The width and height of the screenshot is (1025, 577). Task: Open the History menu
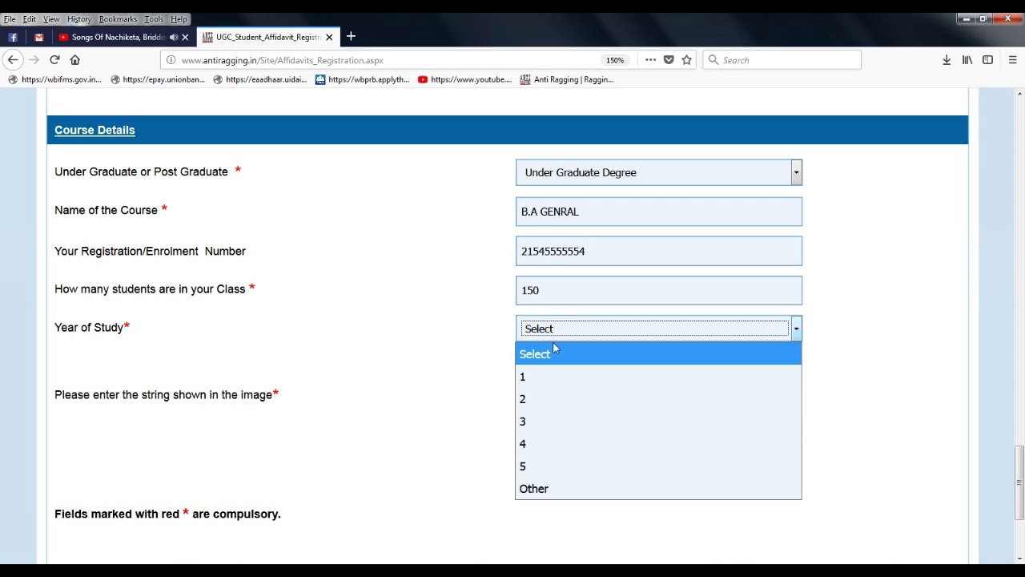[78, 19]
